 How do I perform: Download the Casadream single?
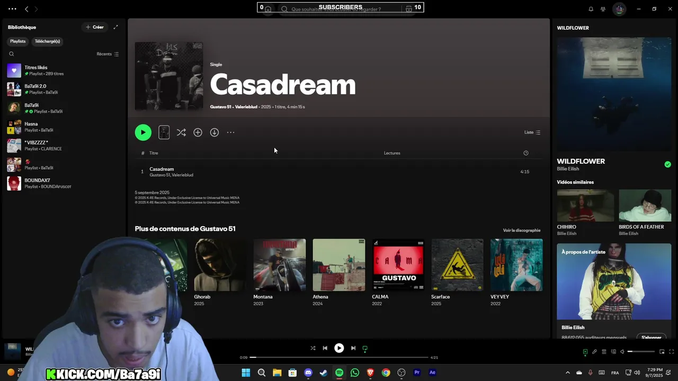click(x=214, y=132)
